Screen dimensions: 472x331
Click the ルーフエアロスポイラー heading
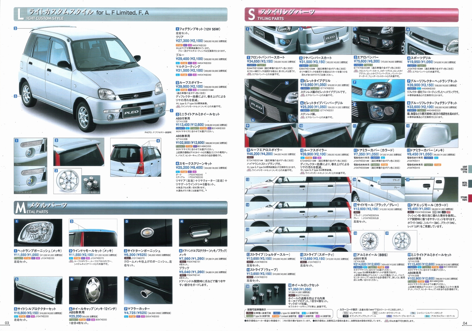[266, 150]
